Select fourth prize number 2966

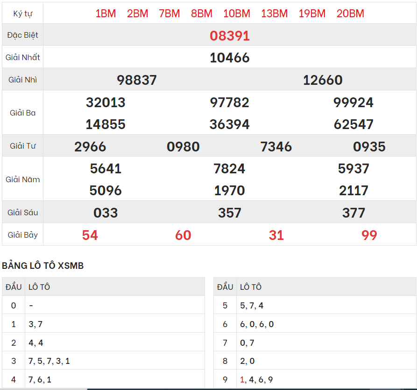(x=90, y=147)
